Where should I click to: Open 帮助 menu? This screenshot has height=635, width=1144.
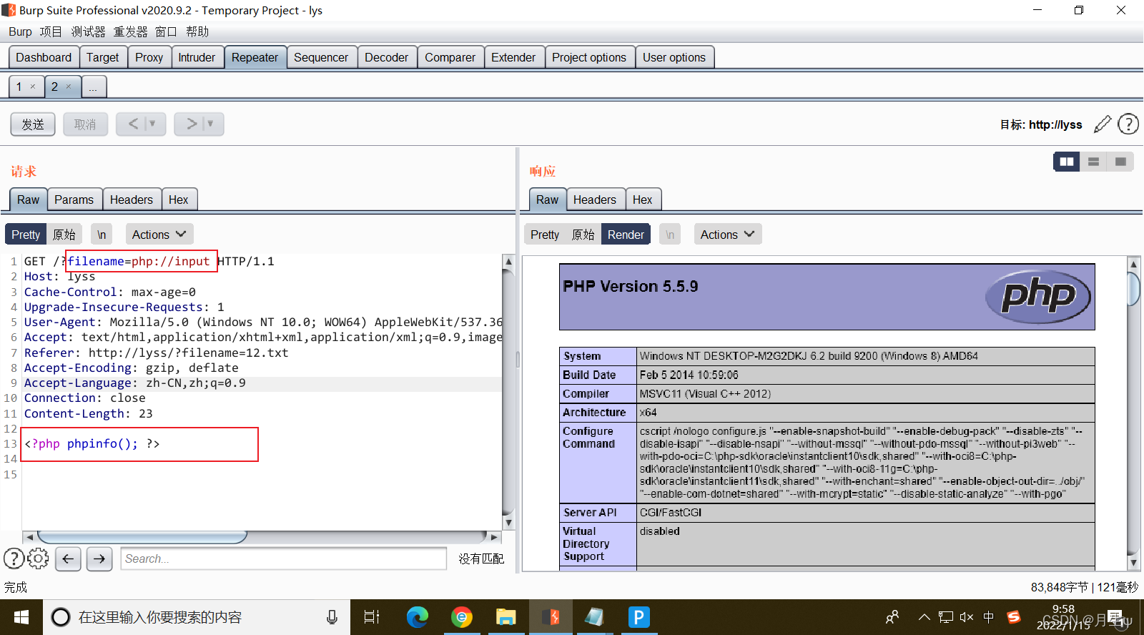point(197,31)
